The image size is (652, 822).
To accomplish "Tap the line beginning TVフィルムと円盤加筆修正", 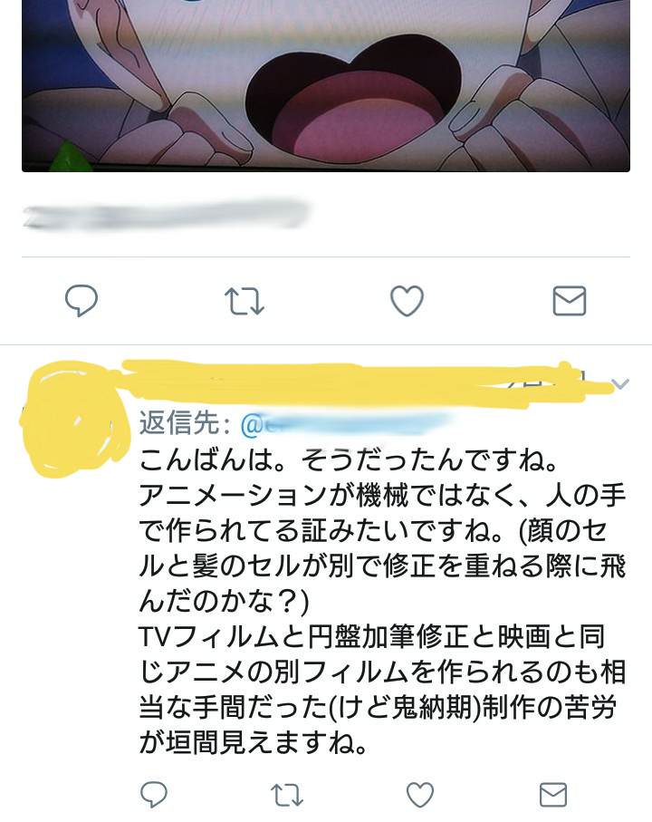I will pos(372,637).
